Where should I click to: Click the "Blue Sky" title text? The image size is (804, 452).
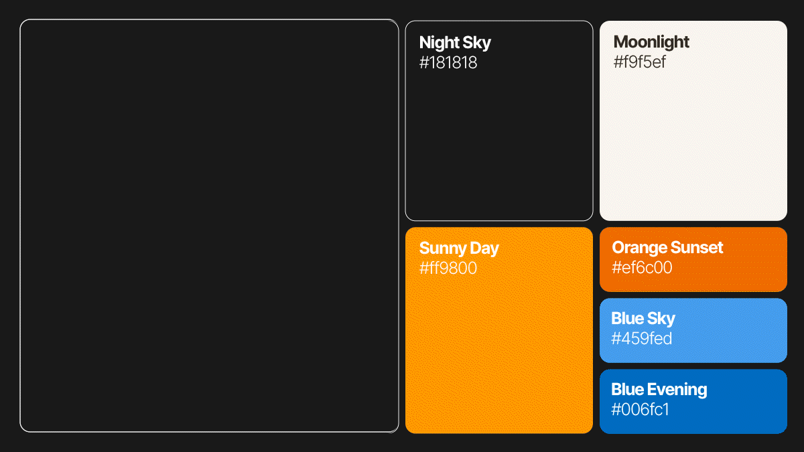coord(643,319)
